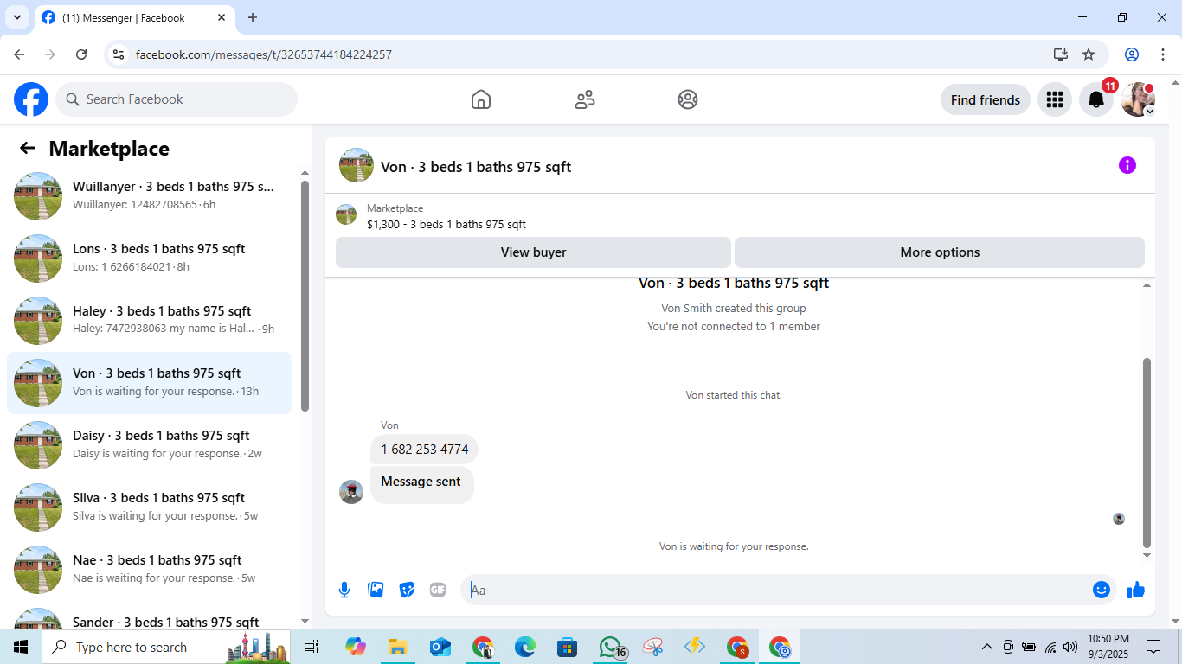
Task: Open Microsoft Edge from the taskbar
Action: 525,647
